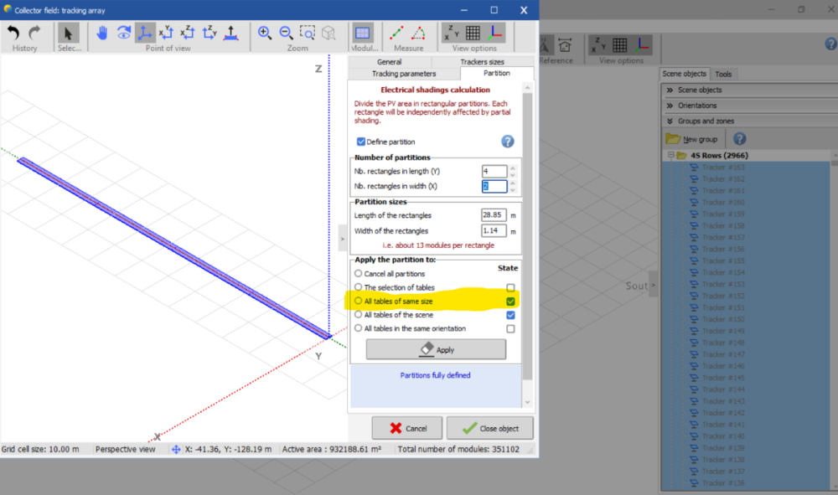Screen dimensions: 838x495
Task: Activate the hand pan tool
Action: [x=102, y=34]
